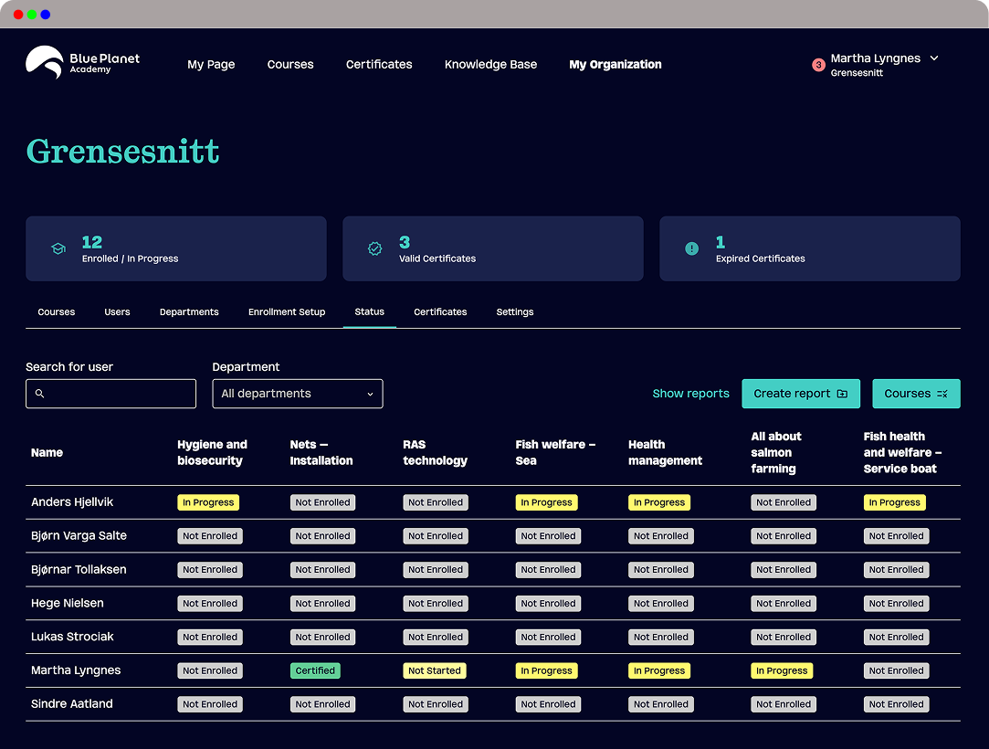This screenshot has height=749, width=989.
Task: Select user Martha Lyngnes in the table
Action: [x=76, y=670]
